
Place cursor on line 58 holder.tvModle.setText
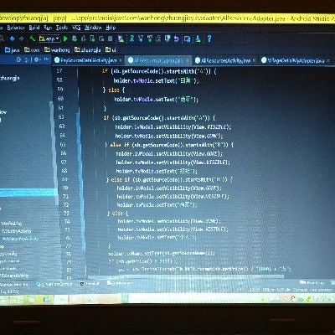[x=156, y=80]
